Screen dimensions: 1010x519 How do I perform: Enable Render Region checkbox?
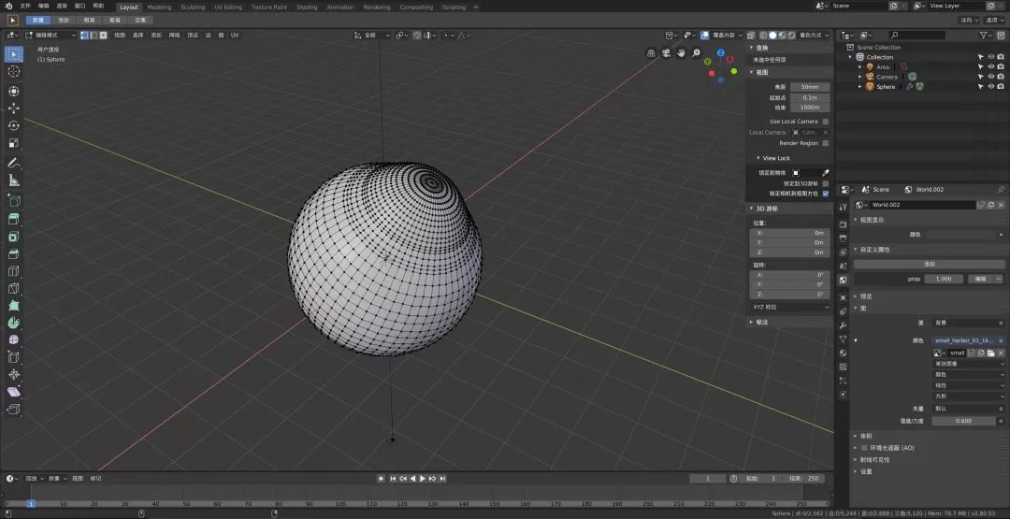click(826, 143)
